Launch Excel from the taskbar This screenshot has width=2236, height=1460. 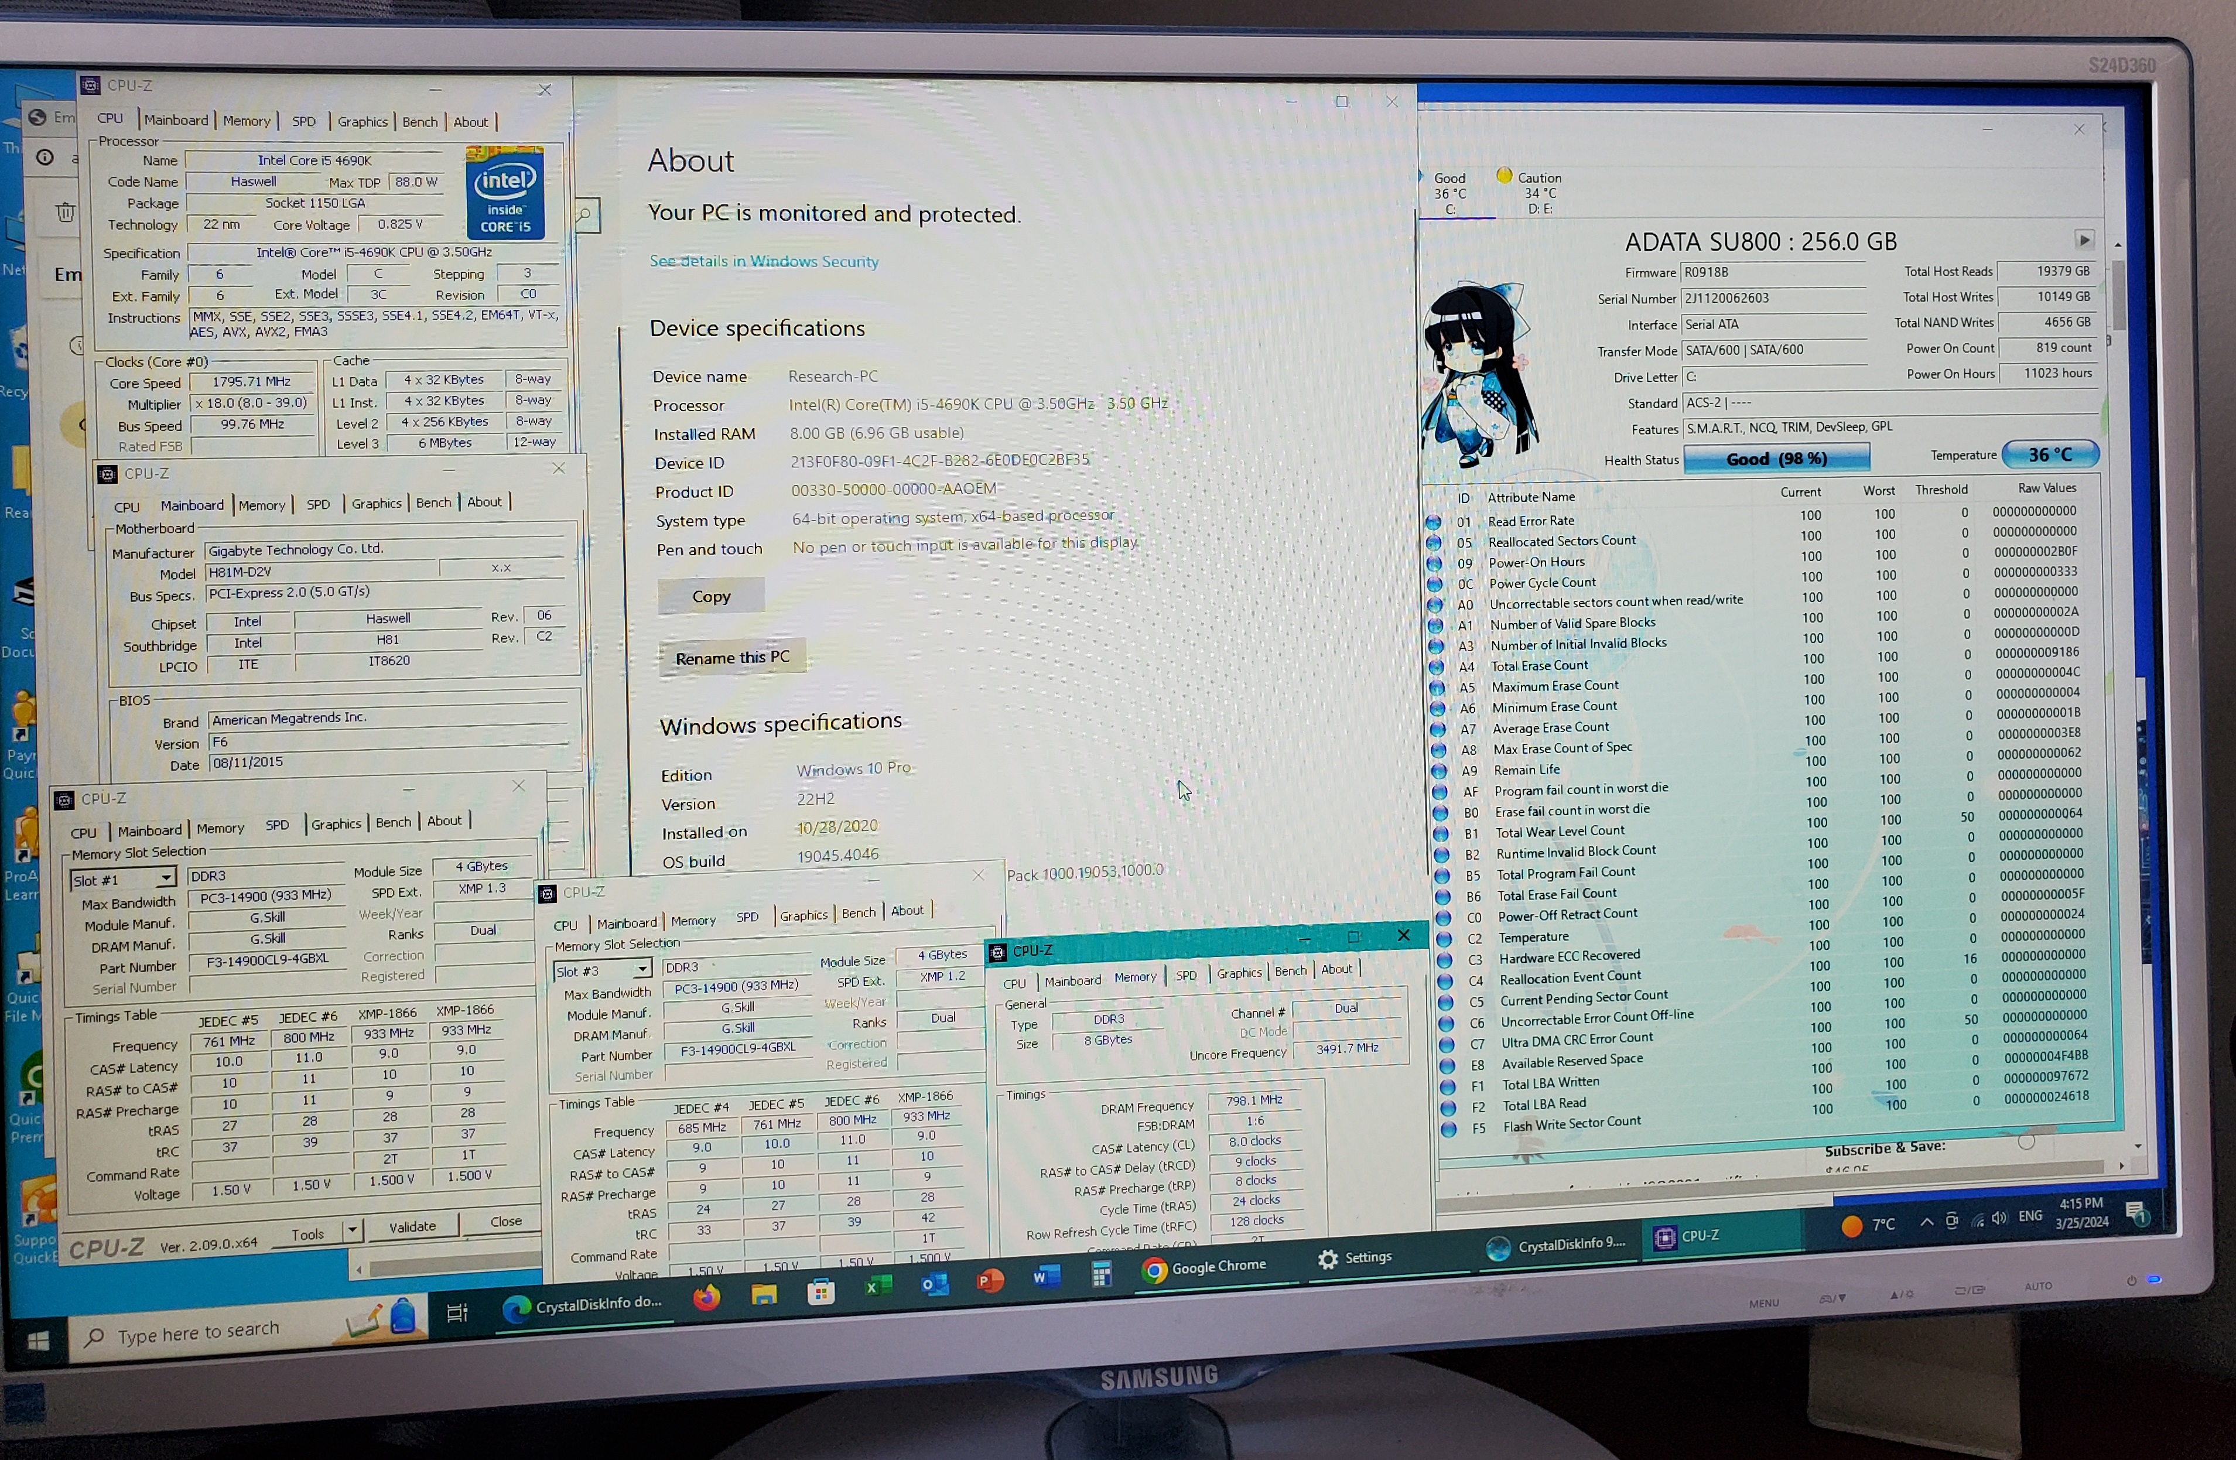(877, 1287)
